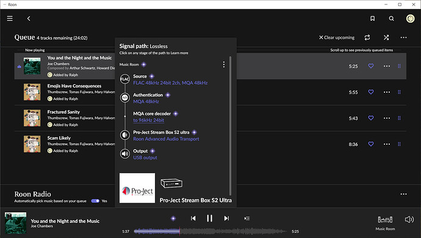Open more options for Emojis Have Consequences
421x238 pixels.
coord(387,92)
